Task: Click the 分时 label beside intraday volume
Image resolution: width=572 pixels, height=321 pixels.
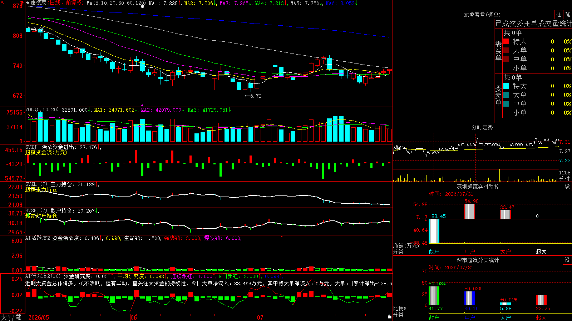Action: pyautogui.click(x=565, y=178)
